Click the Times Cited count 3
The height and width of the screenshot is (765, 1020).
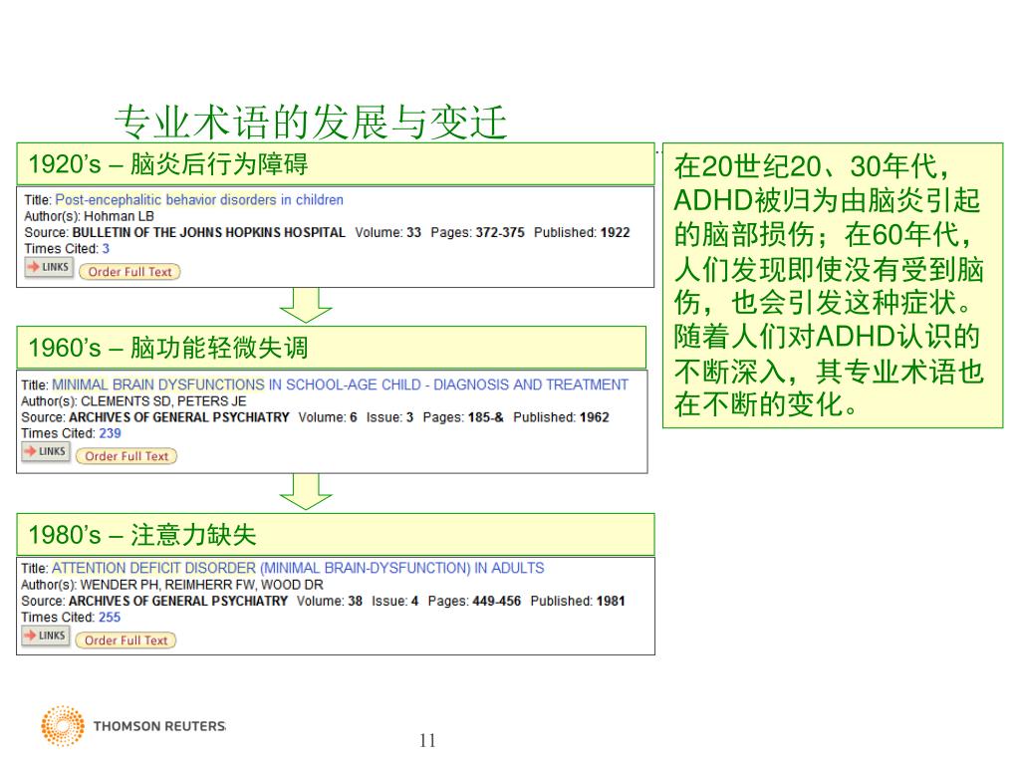(x=106, y=249)
